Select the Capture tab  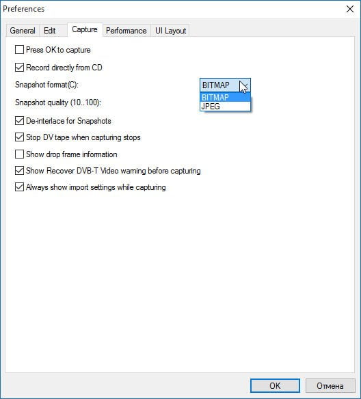(x=85, y=30)
